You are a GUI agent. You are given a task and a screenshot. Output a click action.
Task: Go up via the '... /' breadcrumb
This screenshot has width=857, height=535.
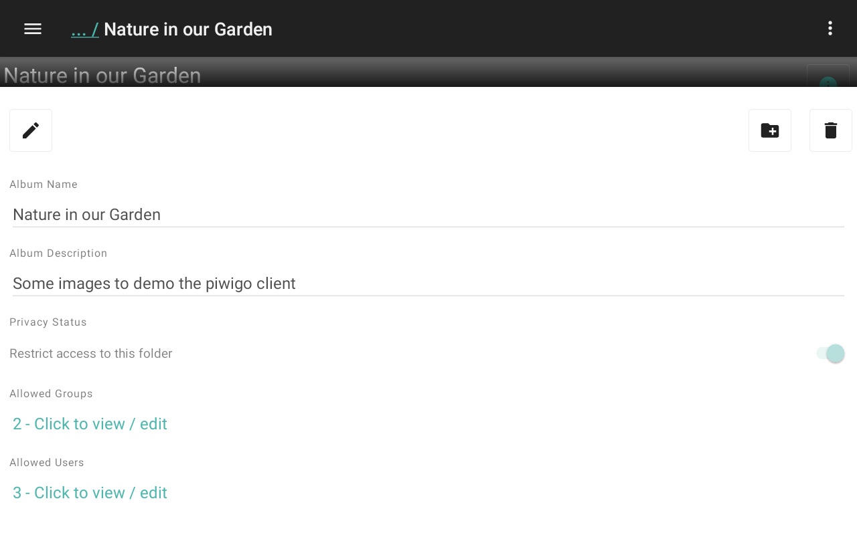coord(85,29)
